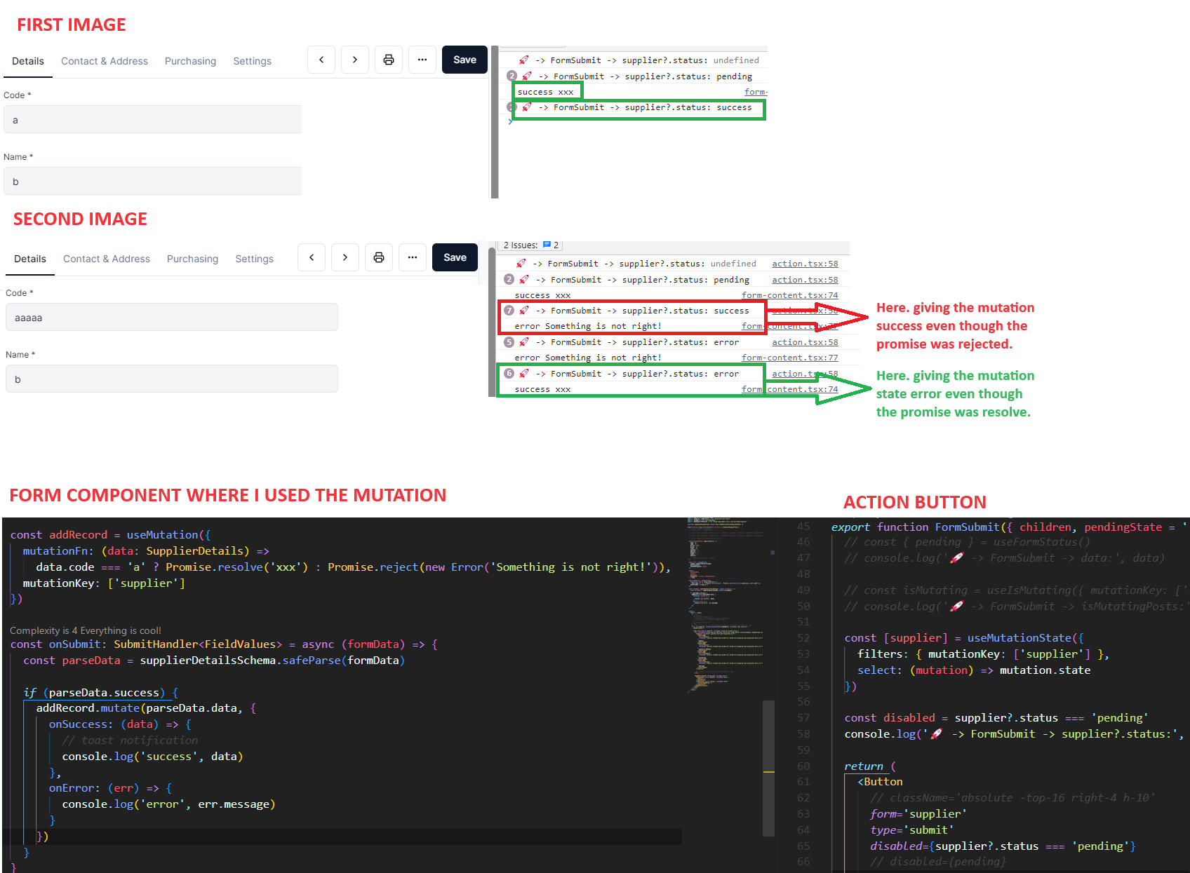Focus Code field containing 'aaaaa'

(x=172, y=318)
